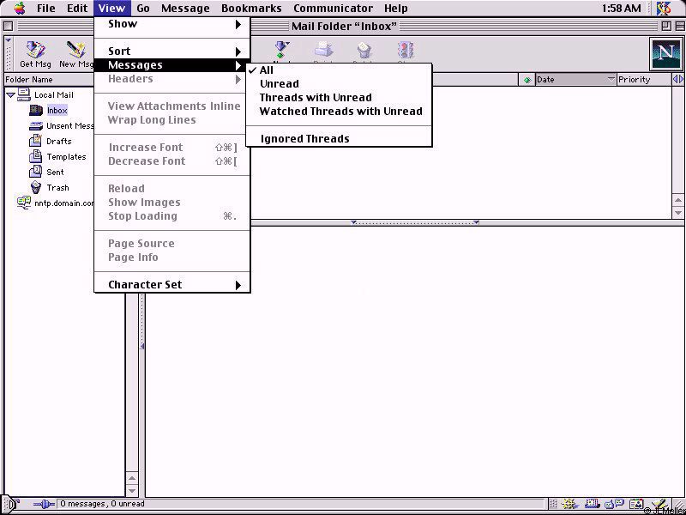Open the Edit menu

click(x=77, y=9)
